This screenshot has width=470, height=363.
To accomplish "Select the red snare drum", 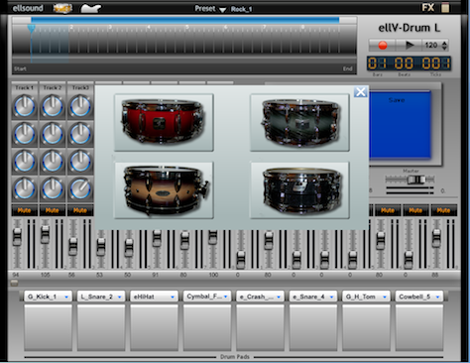I will pyautogui.click(x=164, y=122).
